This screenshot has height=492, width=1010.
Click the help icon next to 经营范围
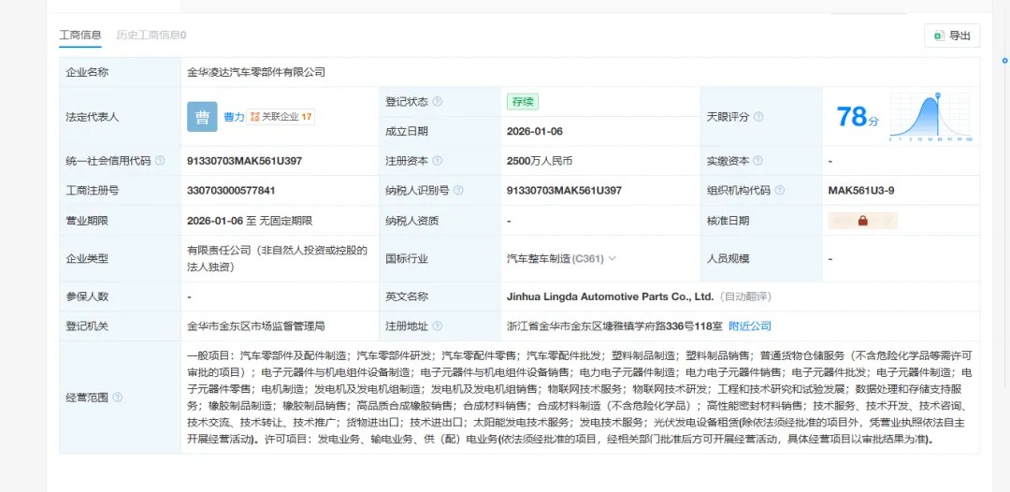click(118, 398)
